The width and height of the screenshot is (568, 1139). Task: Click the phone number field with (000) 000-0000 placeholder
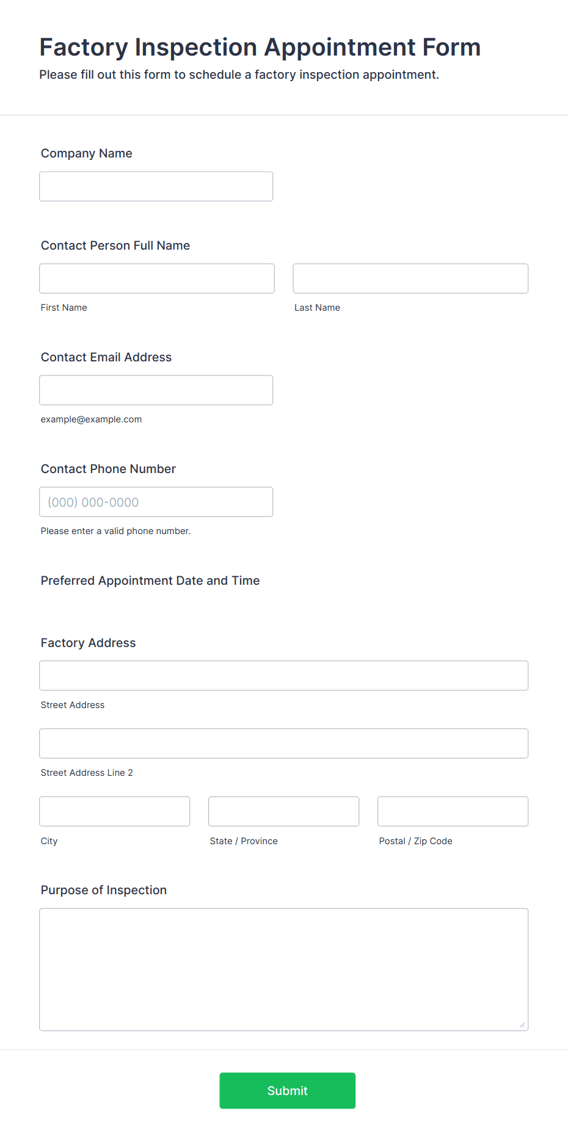[156, 502]
